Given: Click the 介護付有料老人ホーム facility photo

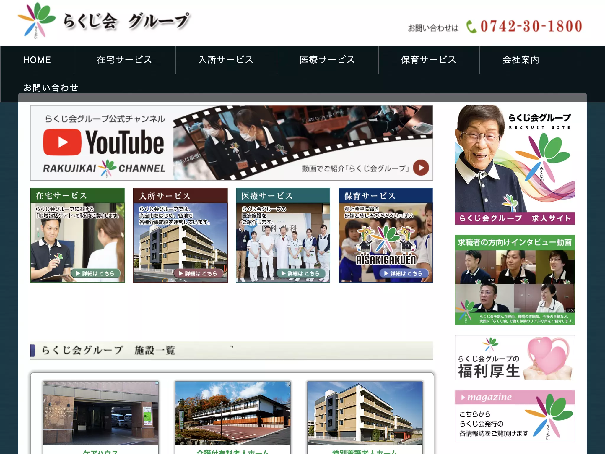Looking at the screenshot, I should [x=233, y=413].
